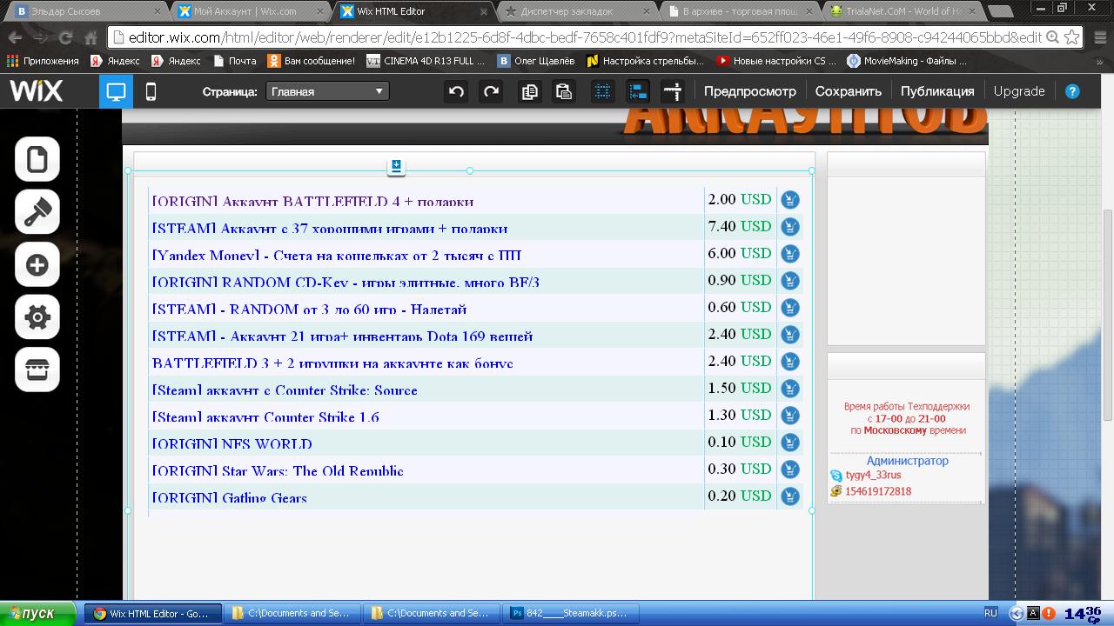Click the cart icon for RANDOM CD-Key row
1114x626 pixels.
point(789,281)
